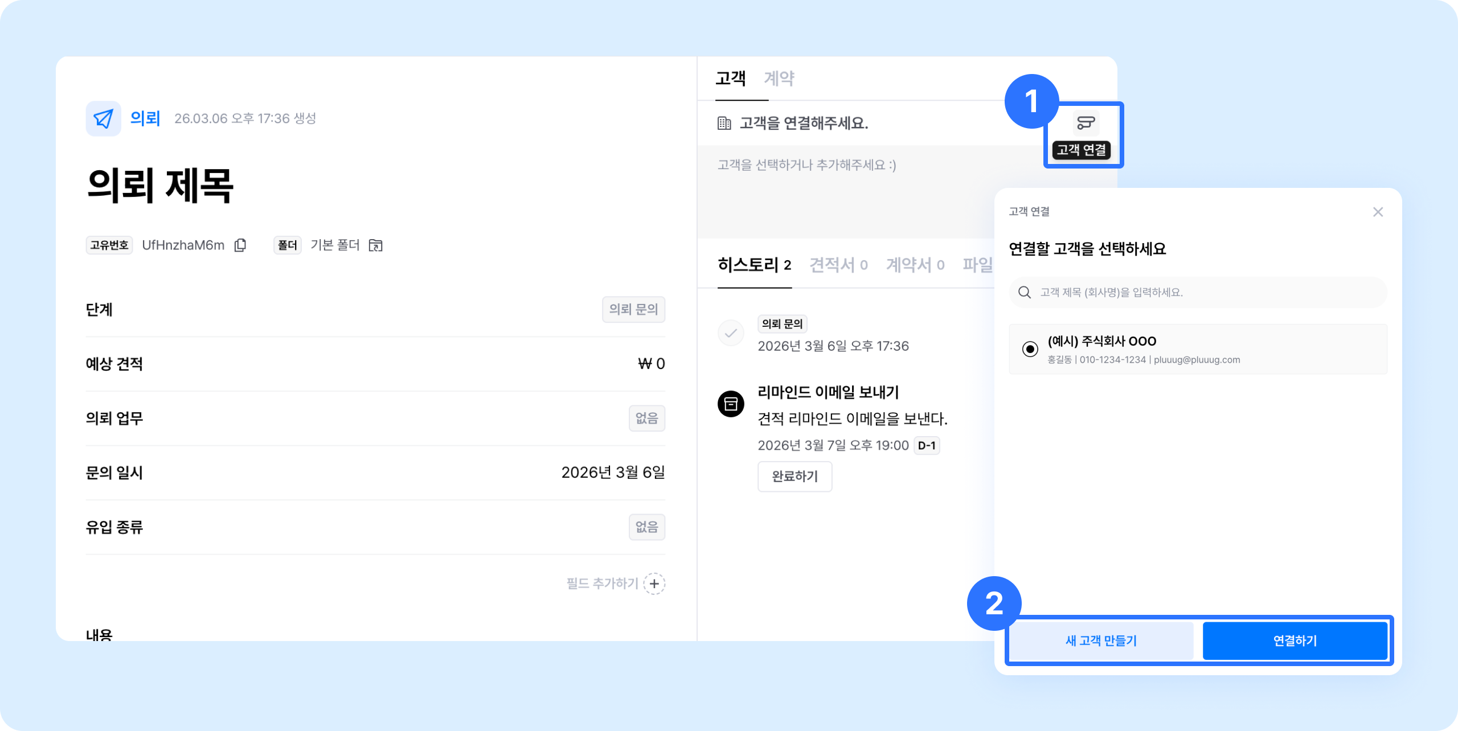This screenshot has height=731, width=1458.
Task: Click the 고객 연결 link icon
Action: coord(1086,123)
